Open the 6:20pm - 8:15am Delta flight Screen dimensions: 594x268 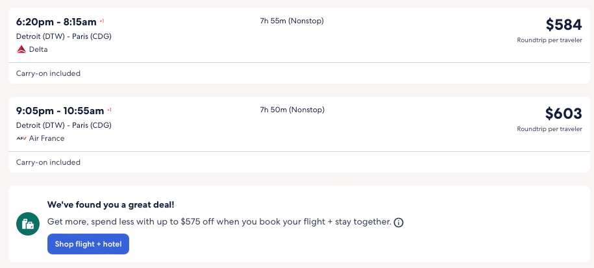tap(56, 21)
